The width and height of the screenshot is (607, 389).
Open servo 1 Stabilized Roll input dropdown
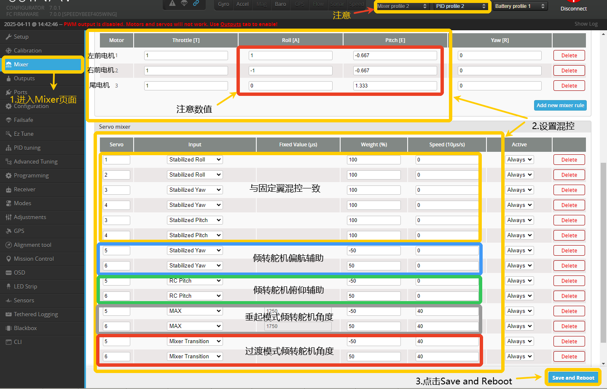(x=195, y=160)
